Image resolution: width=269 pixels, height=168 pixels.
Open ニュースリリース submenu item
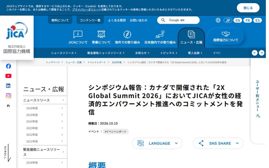[x=64, y=53]
